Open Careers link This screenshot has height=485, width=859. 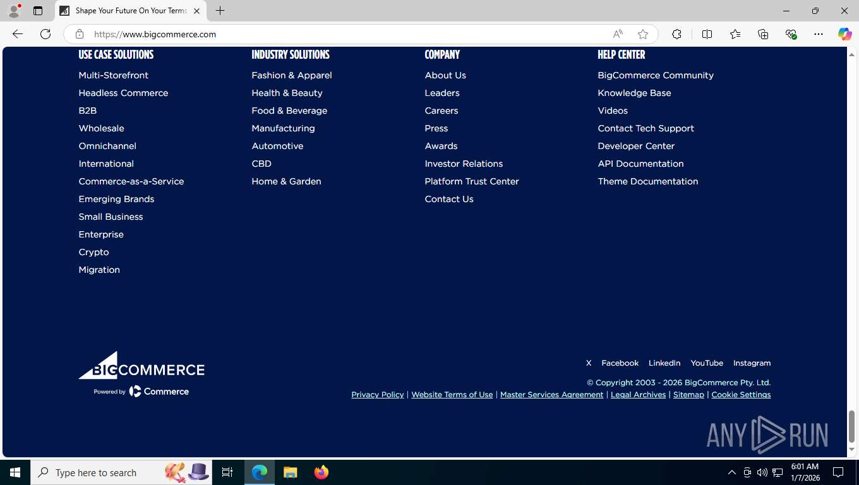(442, 111)
